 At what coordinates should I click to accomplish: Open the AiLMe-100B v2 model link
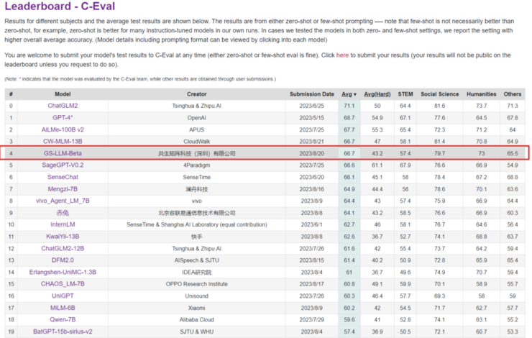pos(63,129)
